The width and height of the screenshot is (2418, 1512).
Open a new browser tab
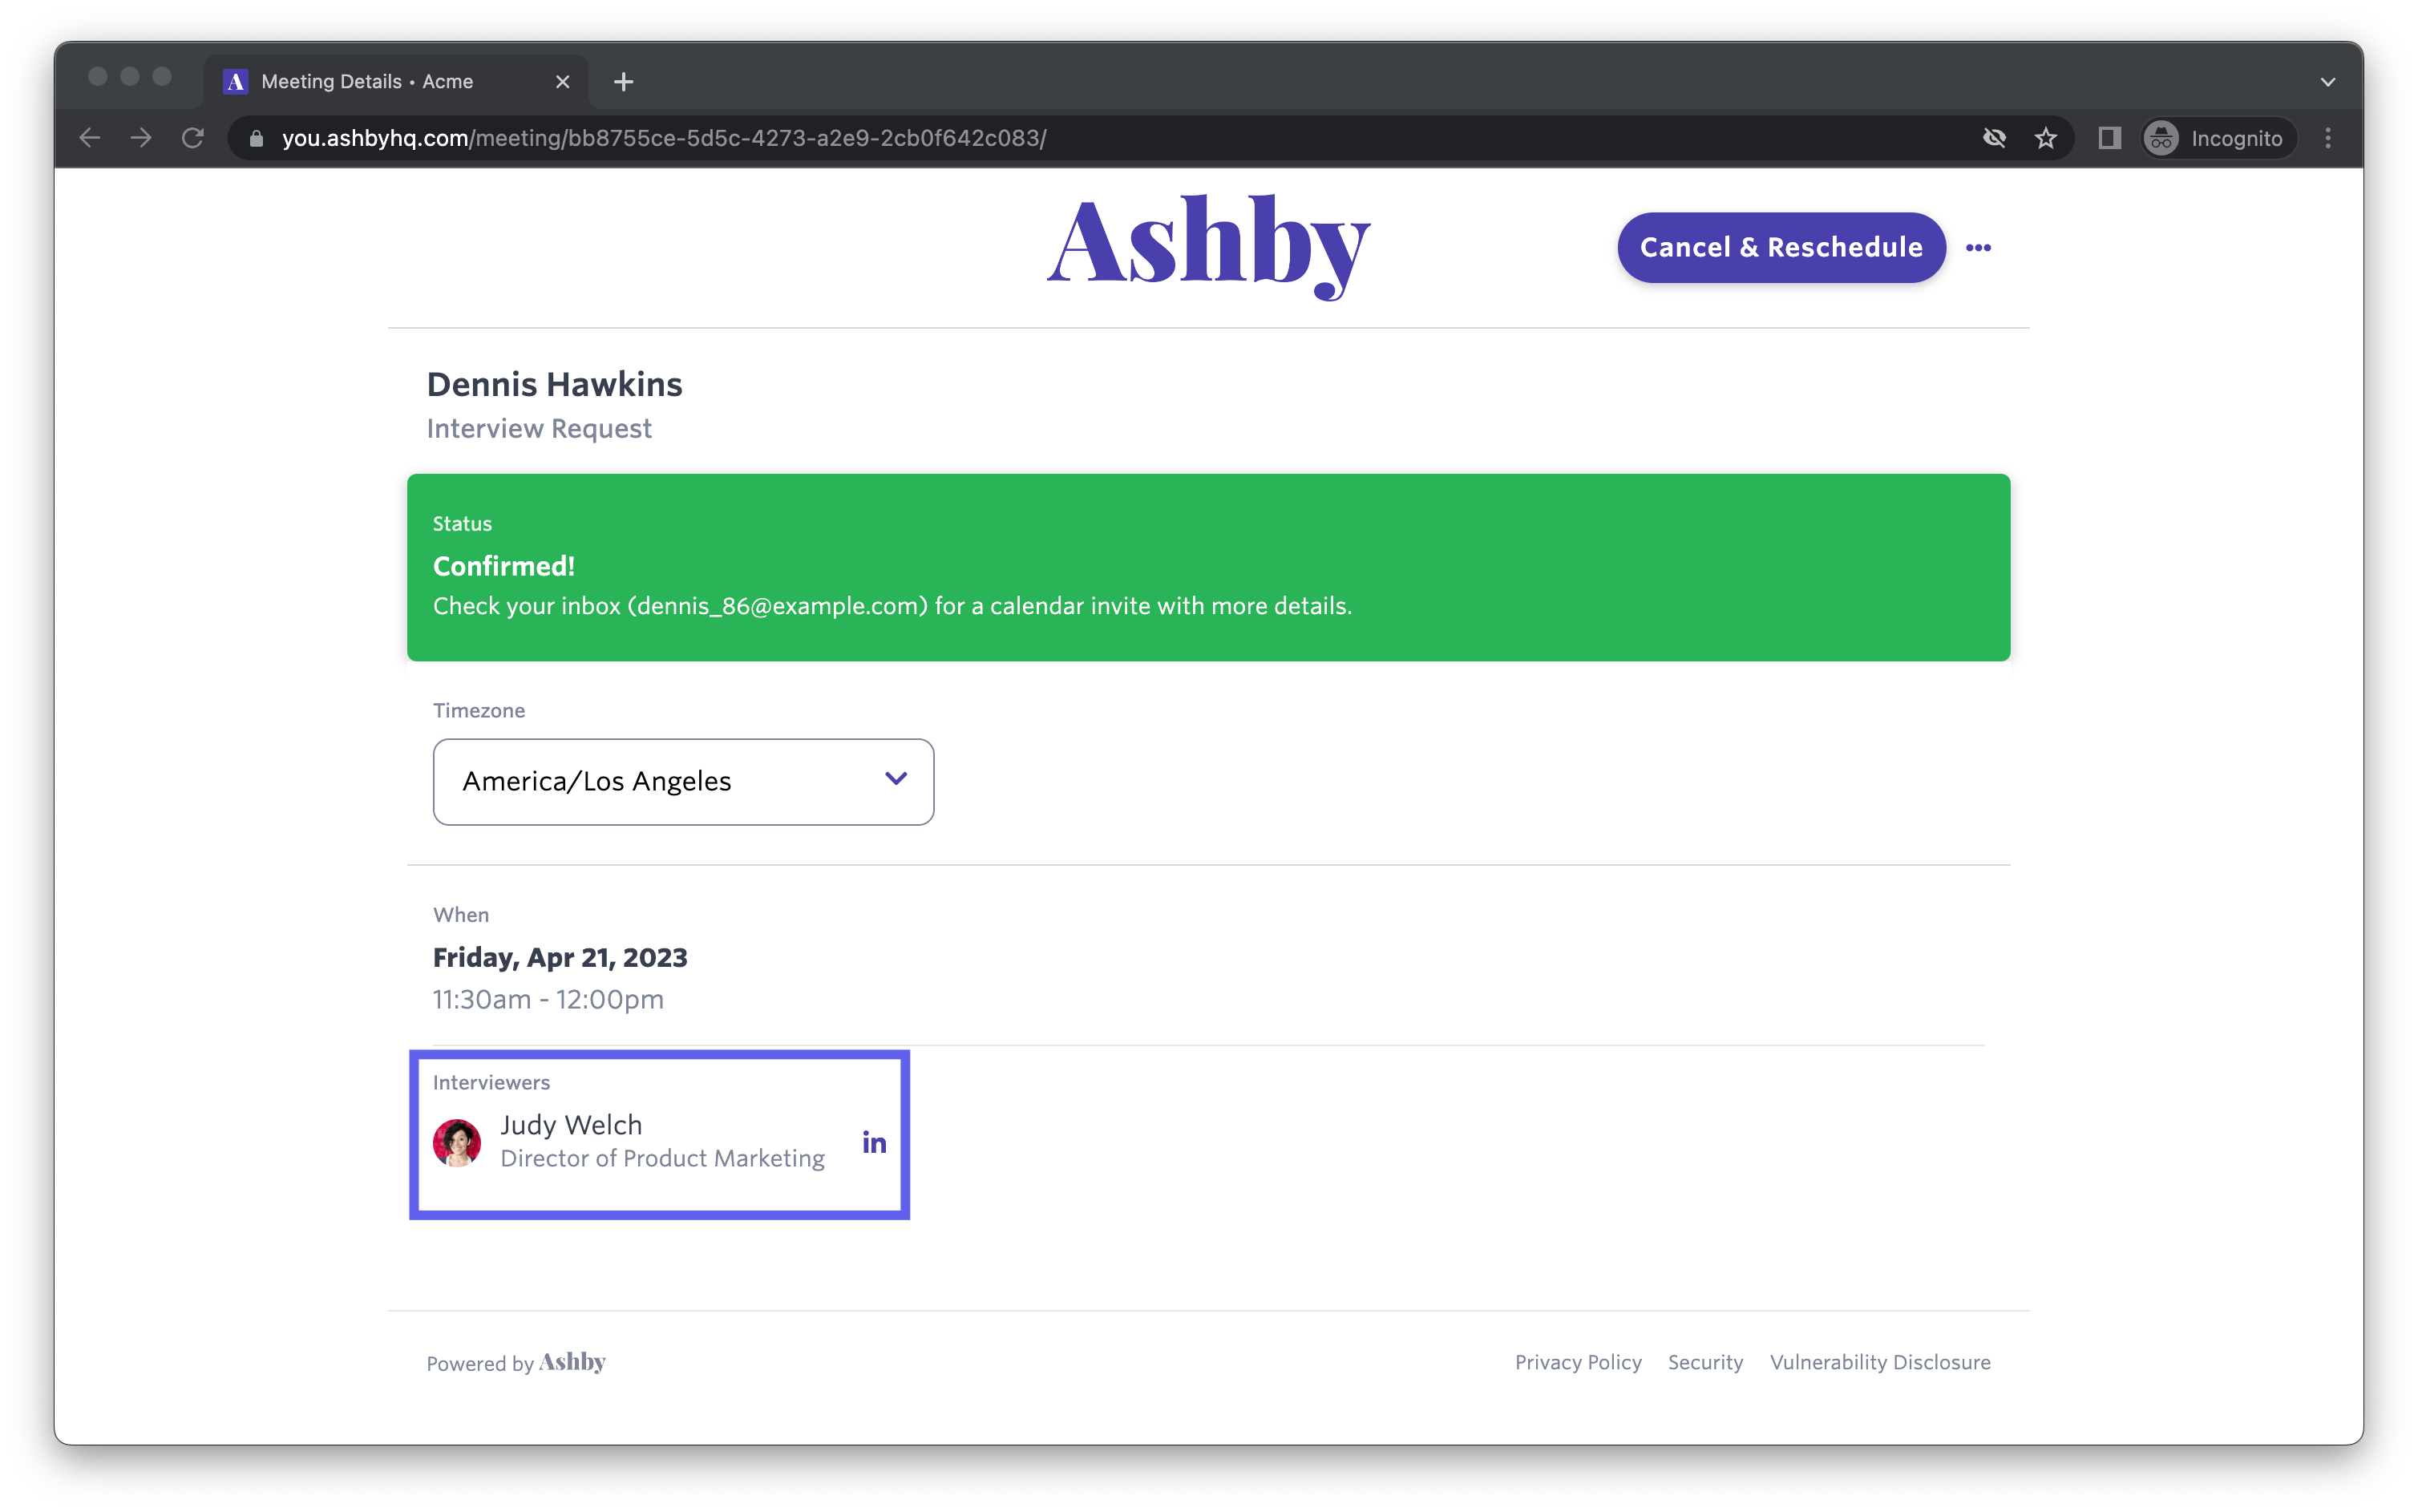click(624, 82)
